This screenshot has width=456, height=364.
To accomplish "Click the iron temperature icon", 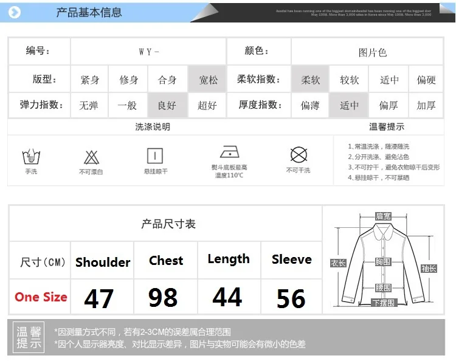I will (229, 151).
